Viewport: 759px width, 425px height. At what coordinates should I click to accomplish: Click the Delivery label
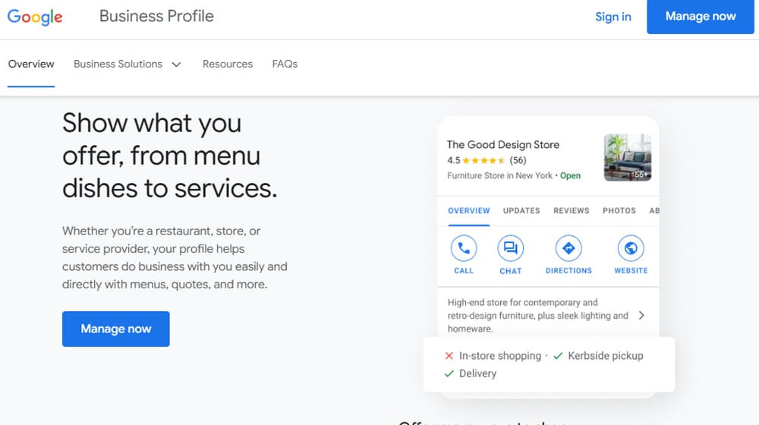coord(477,373)
